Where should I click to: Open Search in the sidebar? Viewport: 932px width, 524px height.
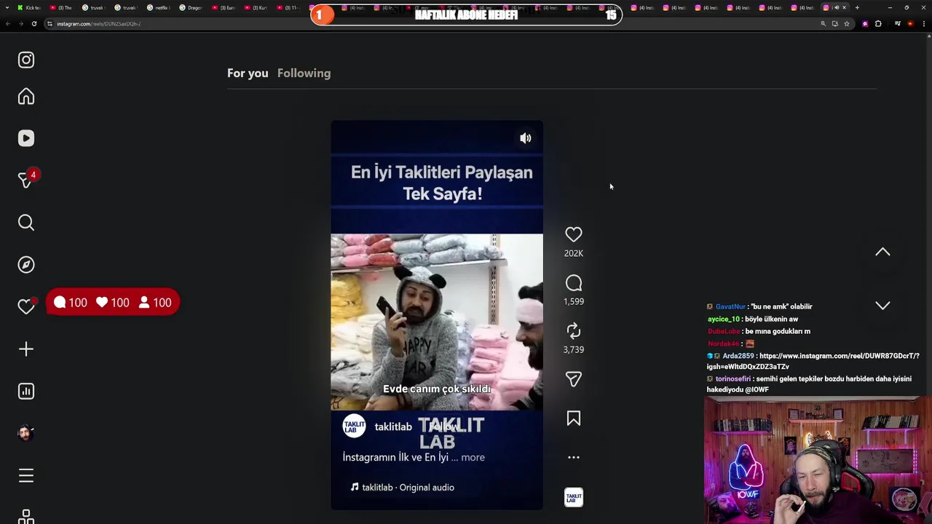tap(26, 223)
